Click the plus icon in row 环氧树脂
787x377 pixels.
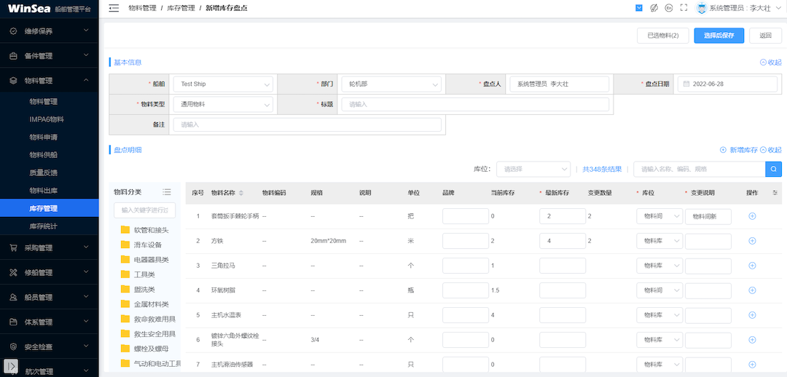[x=752, y=290]
